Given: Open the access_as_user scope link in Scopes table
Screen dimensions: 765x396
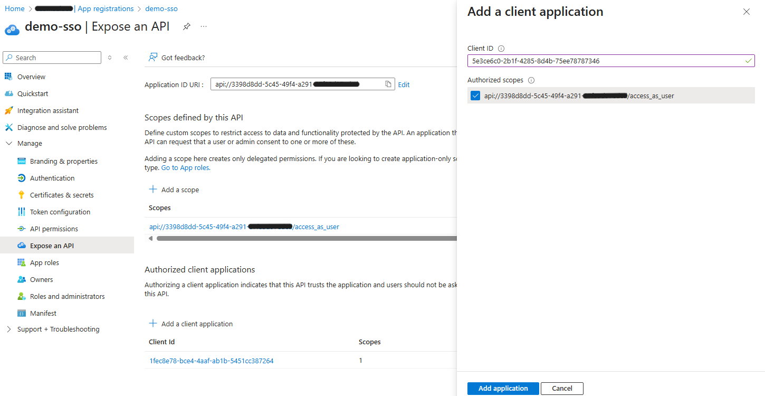Looking at the screenshot, I should pos(244,227).
